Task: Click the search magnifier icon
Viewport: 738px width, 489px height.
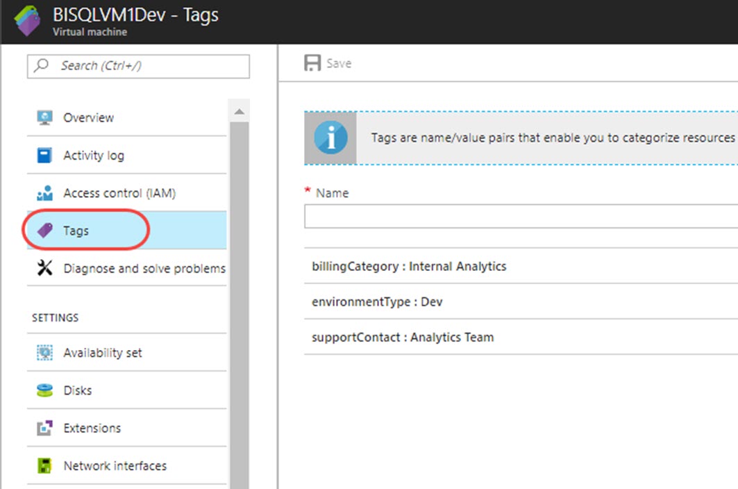Action: (x=42, y=65)
